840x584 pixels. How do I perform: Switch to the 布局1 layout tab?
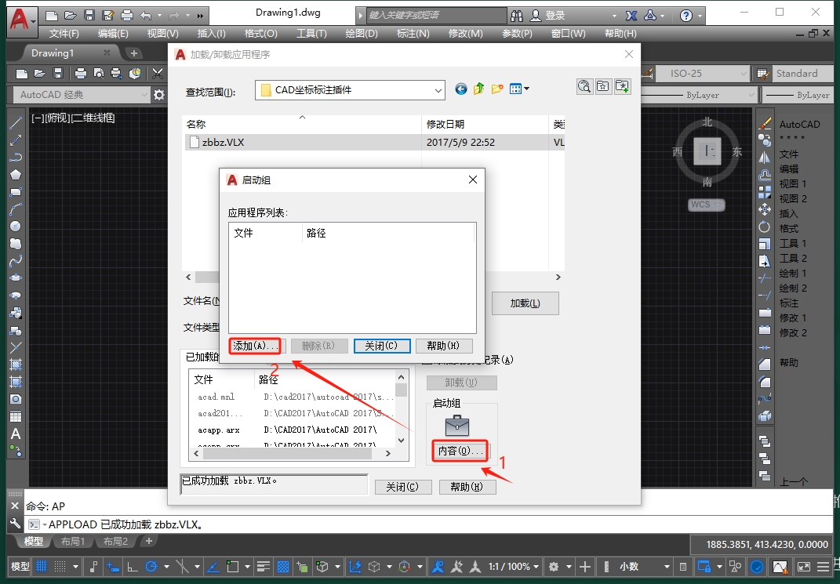[73, 541]
